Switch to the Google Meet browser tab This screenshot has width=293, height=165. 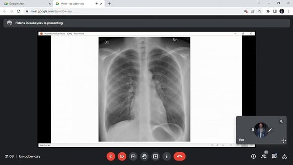pyautogui.click(x=27, y=4)
